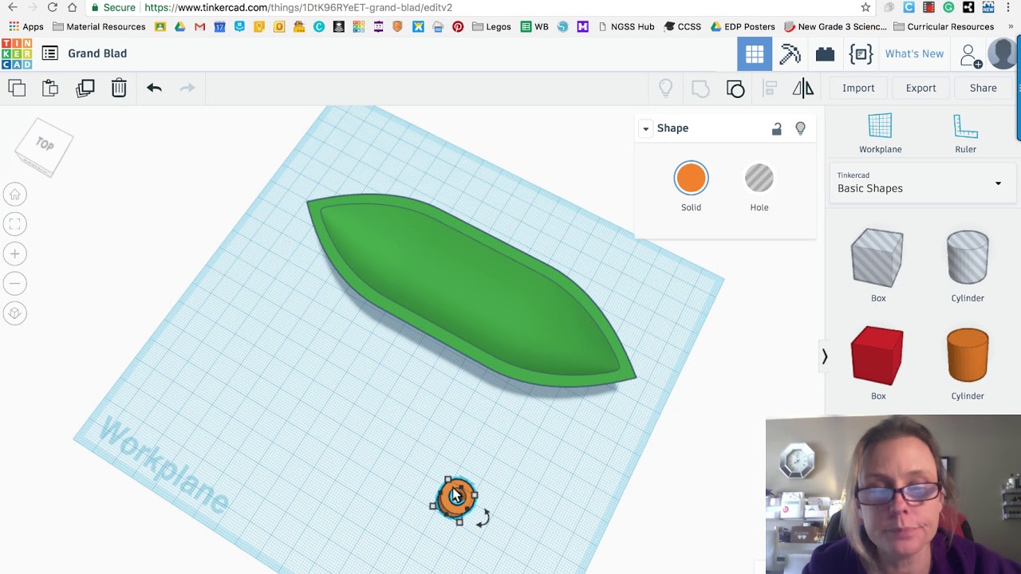Switch to 3D design grid view
The height and width of the screenshot is (574, 1021).
[755, 53]
